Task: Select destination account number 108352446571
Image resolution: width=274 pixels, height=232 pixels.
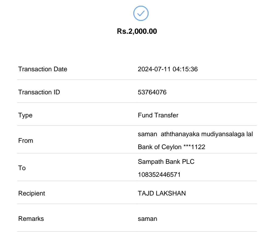Action: tap(159, 175)
